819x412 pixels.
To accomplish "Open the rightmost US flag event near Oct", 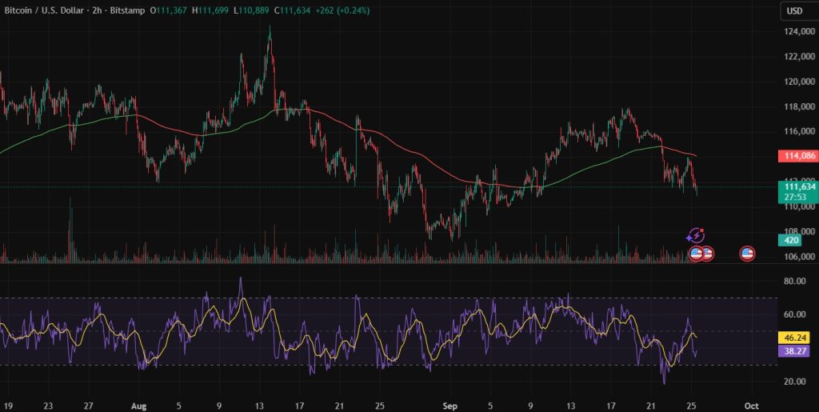I will point(747,254).
